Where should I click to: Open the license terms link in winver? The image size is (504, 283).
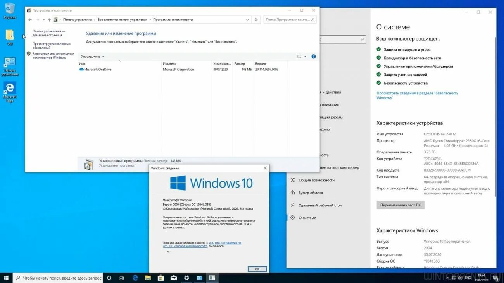pos(202,244)
